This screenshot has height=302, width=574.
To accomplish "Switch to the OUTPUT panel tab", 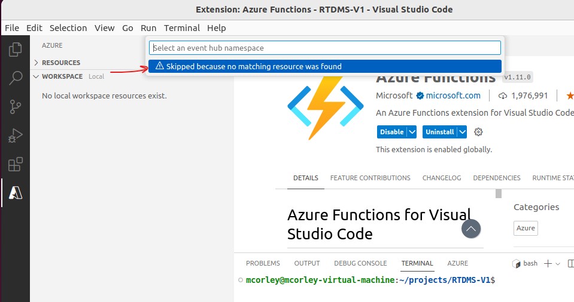I will [307, 263].
